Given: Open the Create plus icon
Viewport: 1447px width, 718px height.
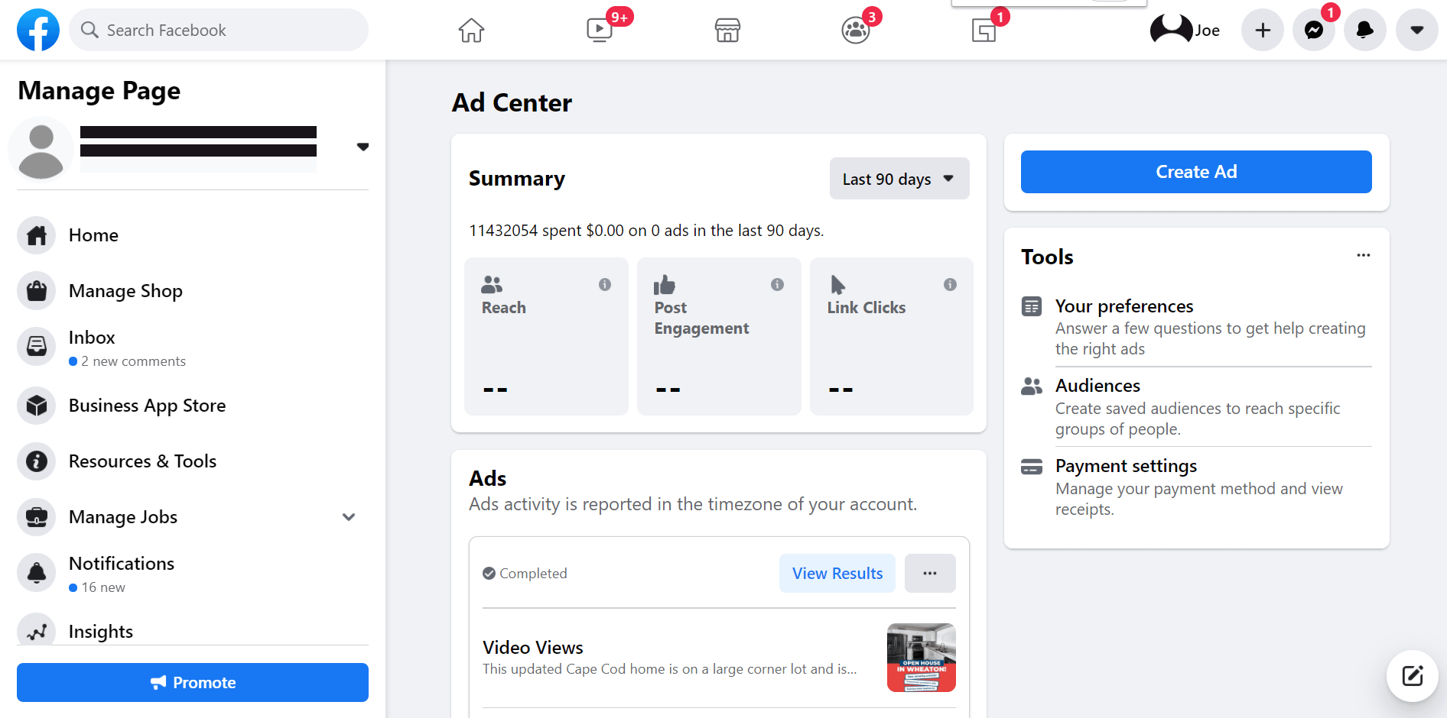Looking at the screenshot, I should 1262,30.
